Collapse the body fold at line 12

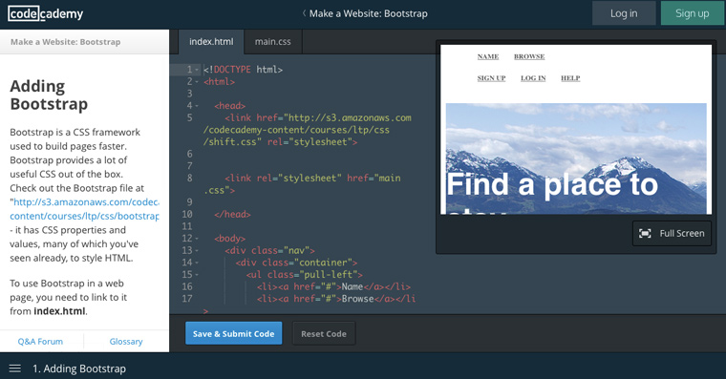point(197,239)
